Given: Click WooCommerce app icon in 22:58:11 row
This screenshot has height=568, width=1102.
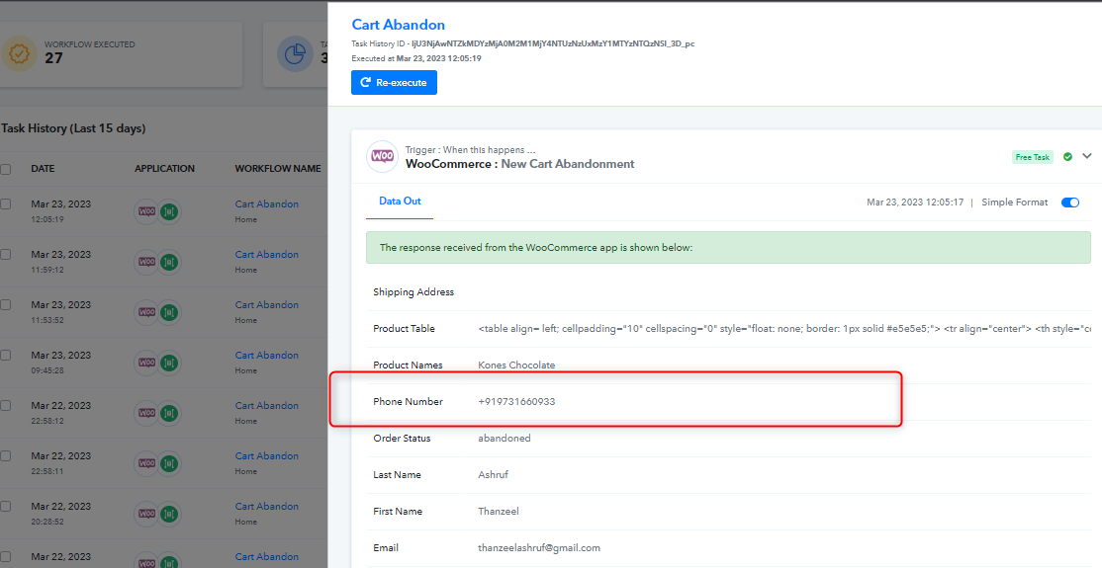Looking at the screenshot, I should (146, 463).
